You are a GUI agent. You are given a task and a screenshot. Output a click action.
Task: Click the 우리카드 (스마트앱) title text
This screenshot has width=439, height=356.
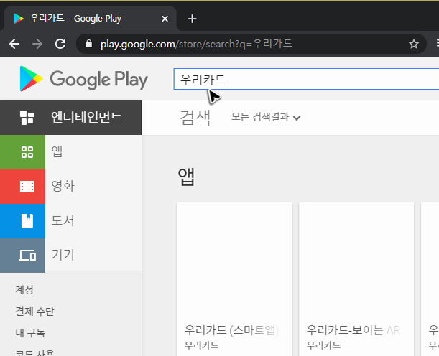pyautogui.click(x=231, y=330)
